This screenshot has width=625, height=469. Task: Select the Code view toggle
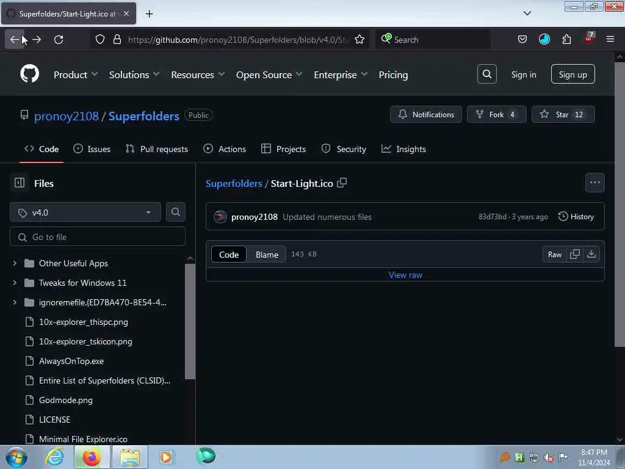(x=229, y=255)
